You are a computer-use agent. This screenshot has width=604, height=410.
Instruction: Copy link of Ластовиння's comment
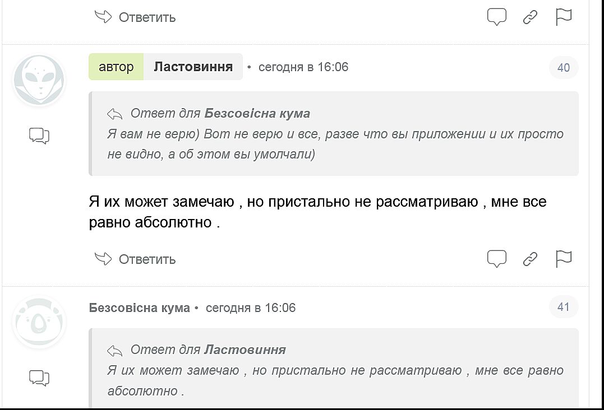pyautogui.click(x=530, y=259)
